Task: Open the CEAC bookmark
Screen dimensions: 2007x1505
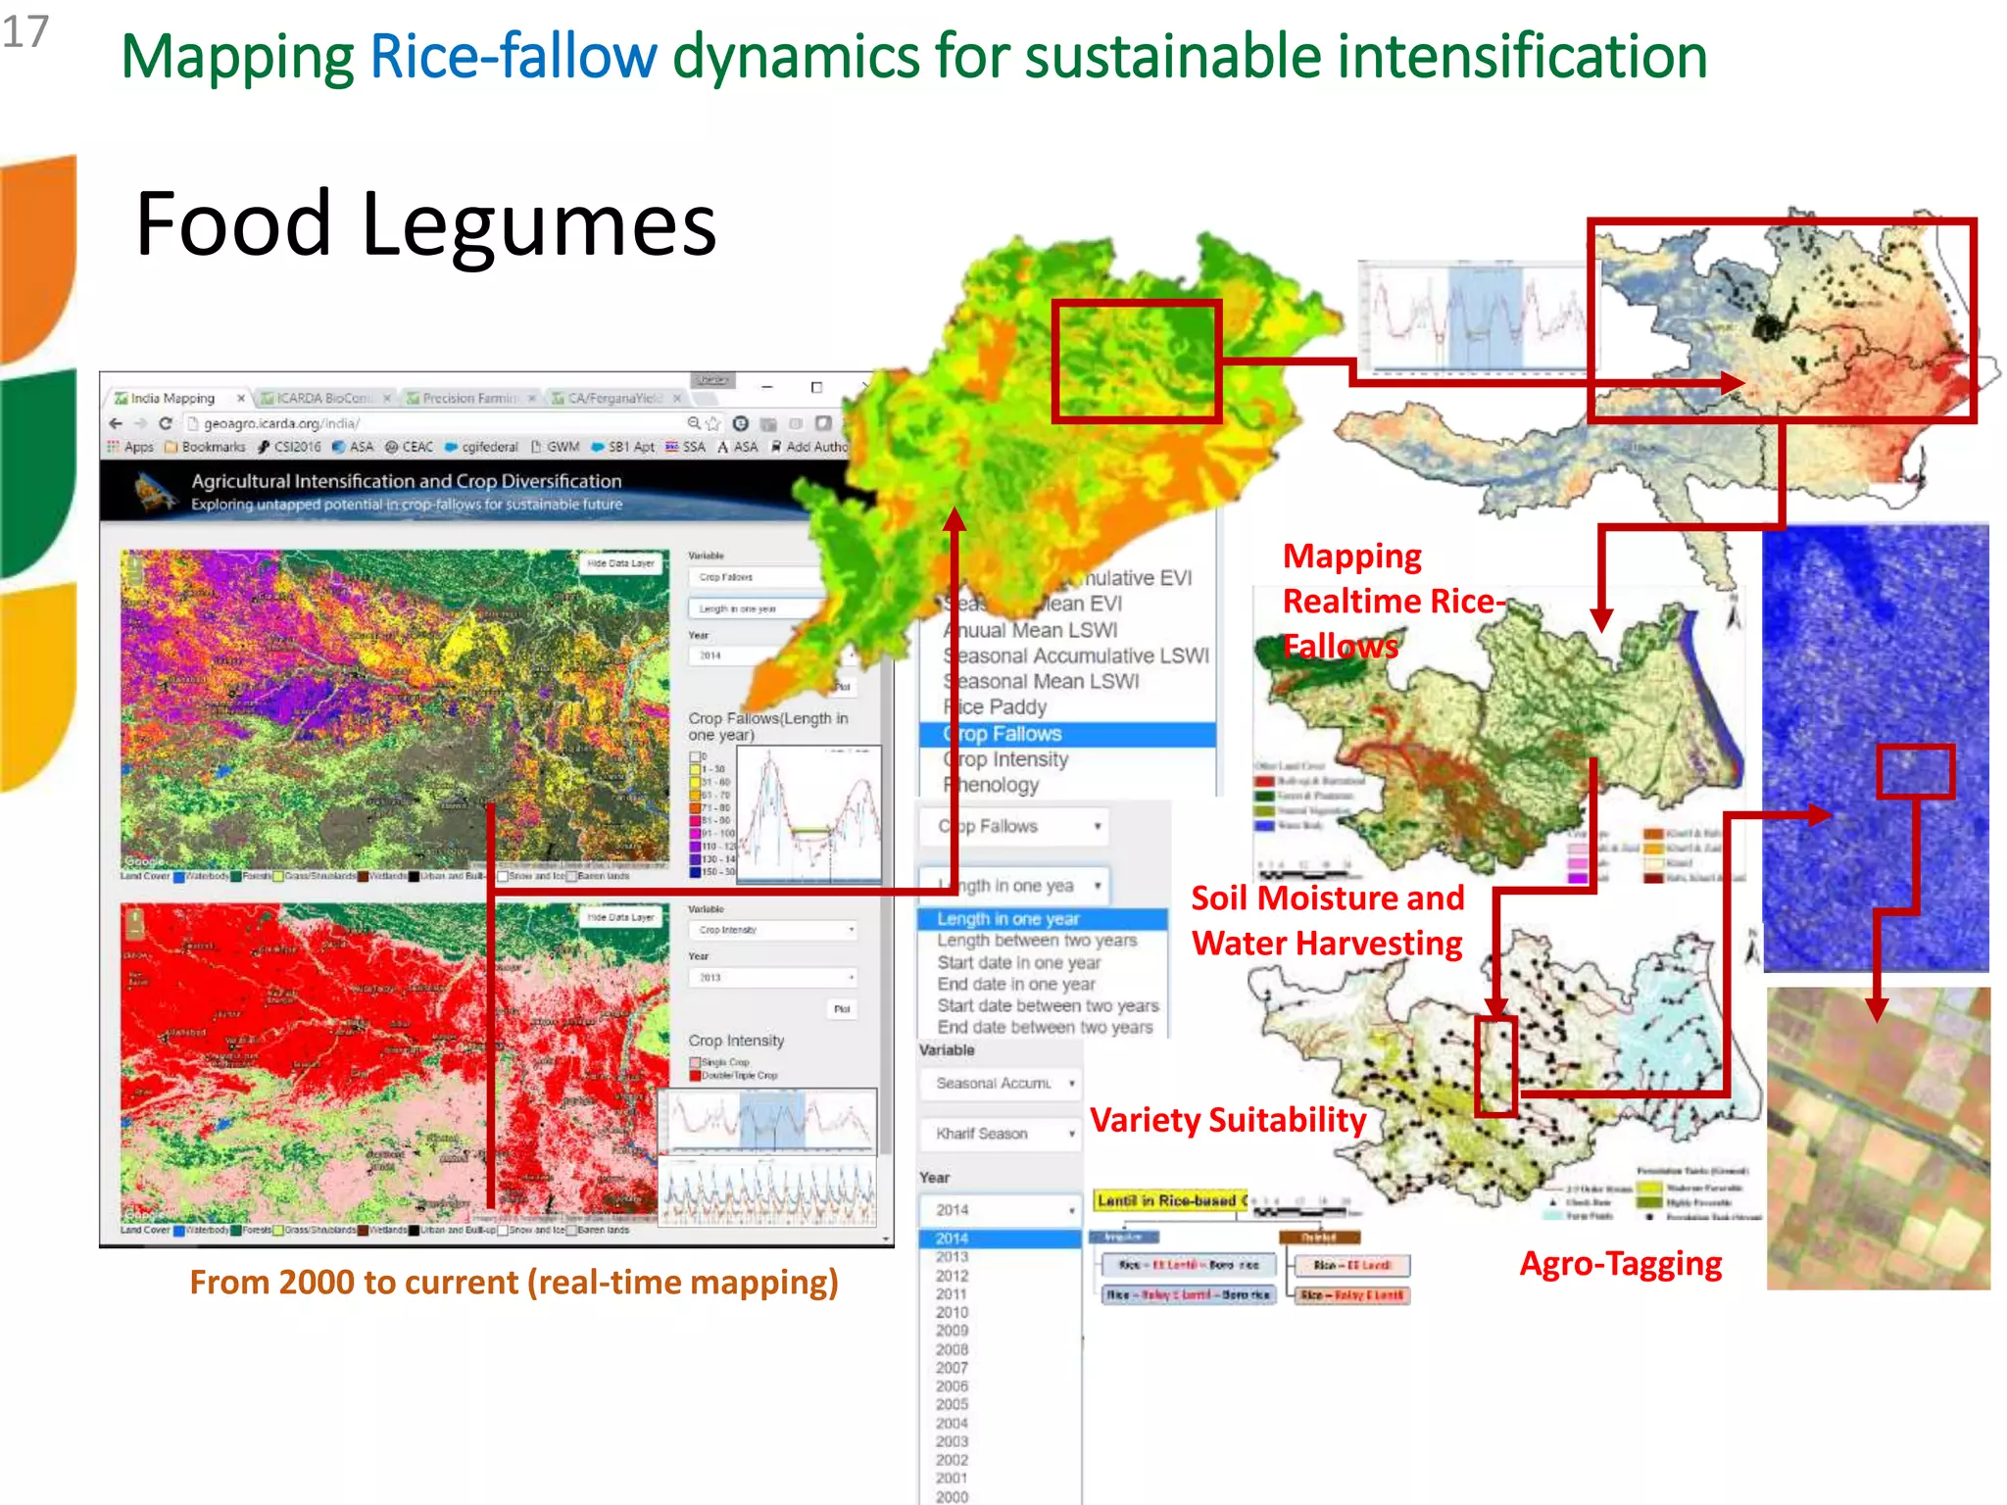Action: 410,447
